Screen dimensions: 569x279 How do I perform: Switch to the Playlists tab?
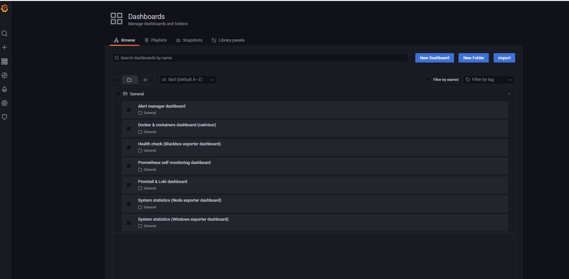tap(156, 40)
